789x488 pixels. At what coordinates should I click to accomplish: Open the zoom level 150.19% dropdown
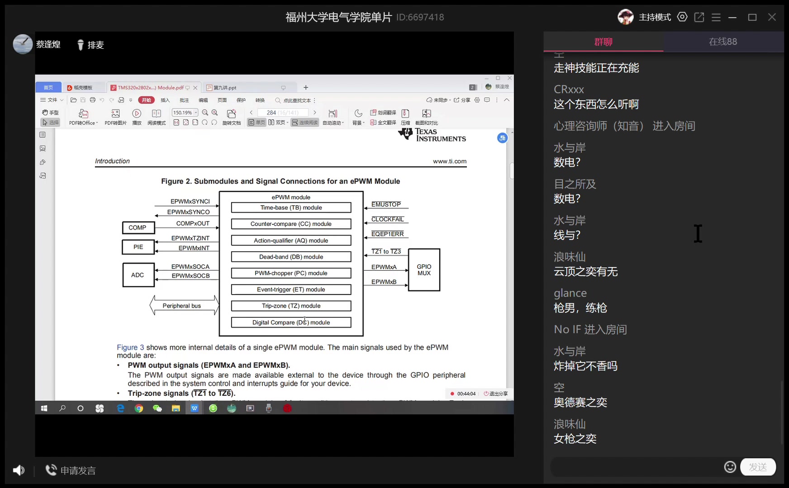coord(195,113)
